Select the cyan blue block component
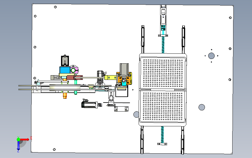This screenshot has height=158, width=252. 65,70
